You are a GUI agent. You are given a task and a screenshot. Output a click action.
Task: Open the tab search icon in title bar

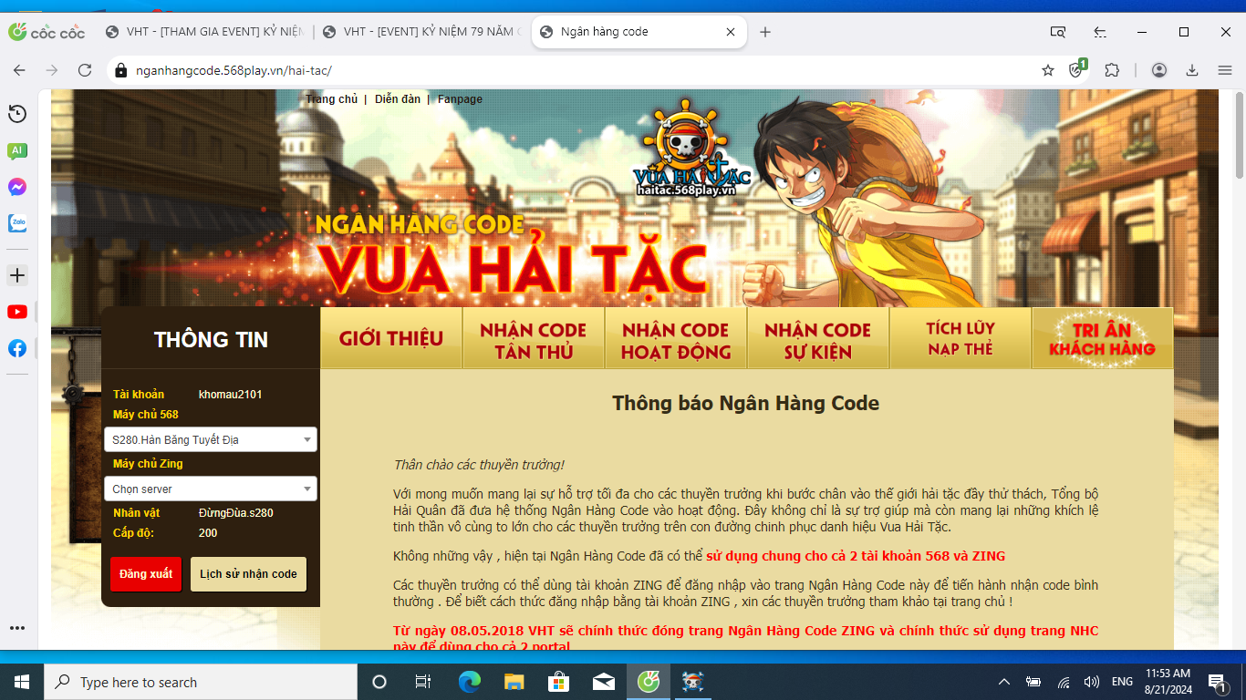[1058, 32]
